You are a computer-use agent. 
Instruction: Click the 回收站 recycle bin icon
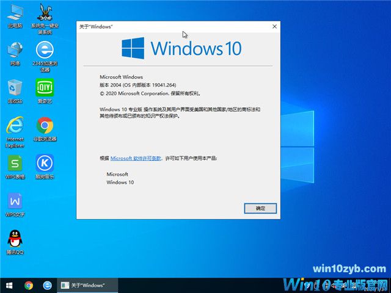click(x=15, y=88)
